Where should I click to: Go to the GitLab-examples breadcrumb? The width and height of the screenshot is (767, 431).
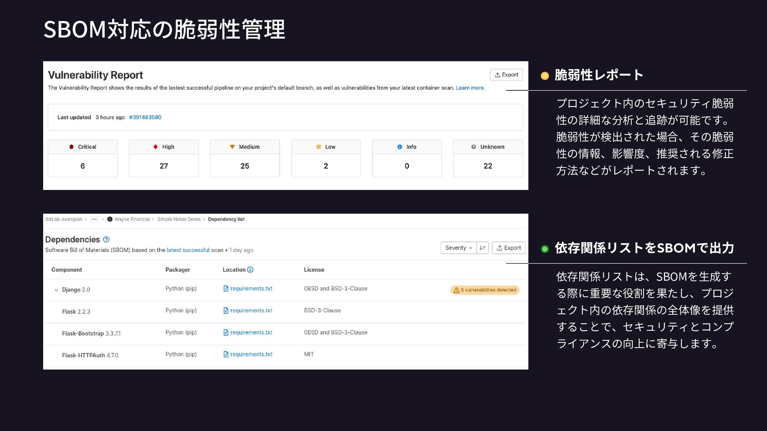[x=64, y=219]
